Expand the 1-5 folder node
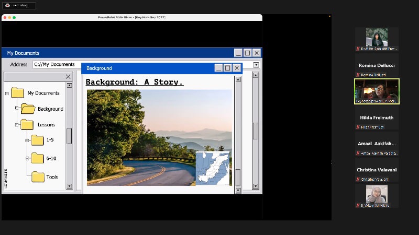This screenshot has height=235, width=419. coord(27,140)
